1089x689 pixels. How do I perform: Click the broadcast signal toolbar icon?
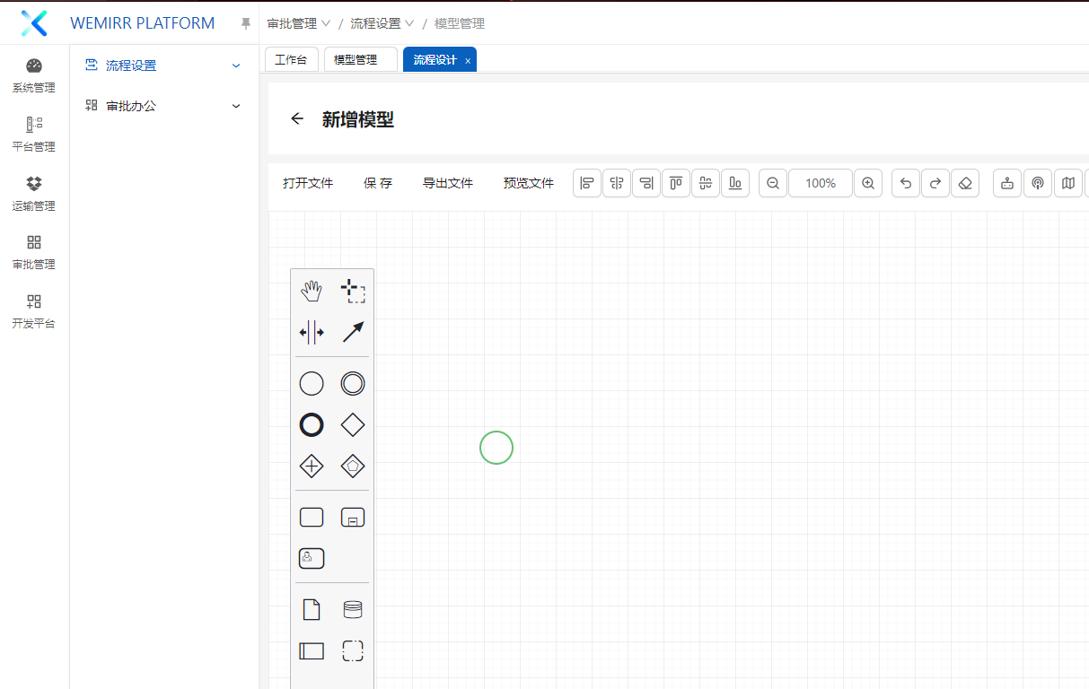pos(1038,183)
